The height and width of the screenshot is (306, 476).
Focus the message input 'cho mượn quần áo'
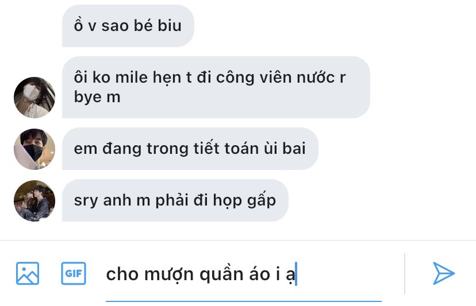(x=244, y=274)
